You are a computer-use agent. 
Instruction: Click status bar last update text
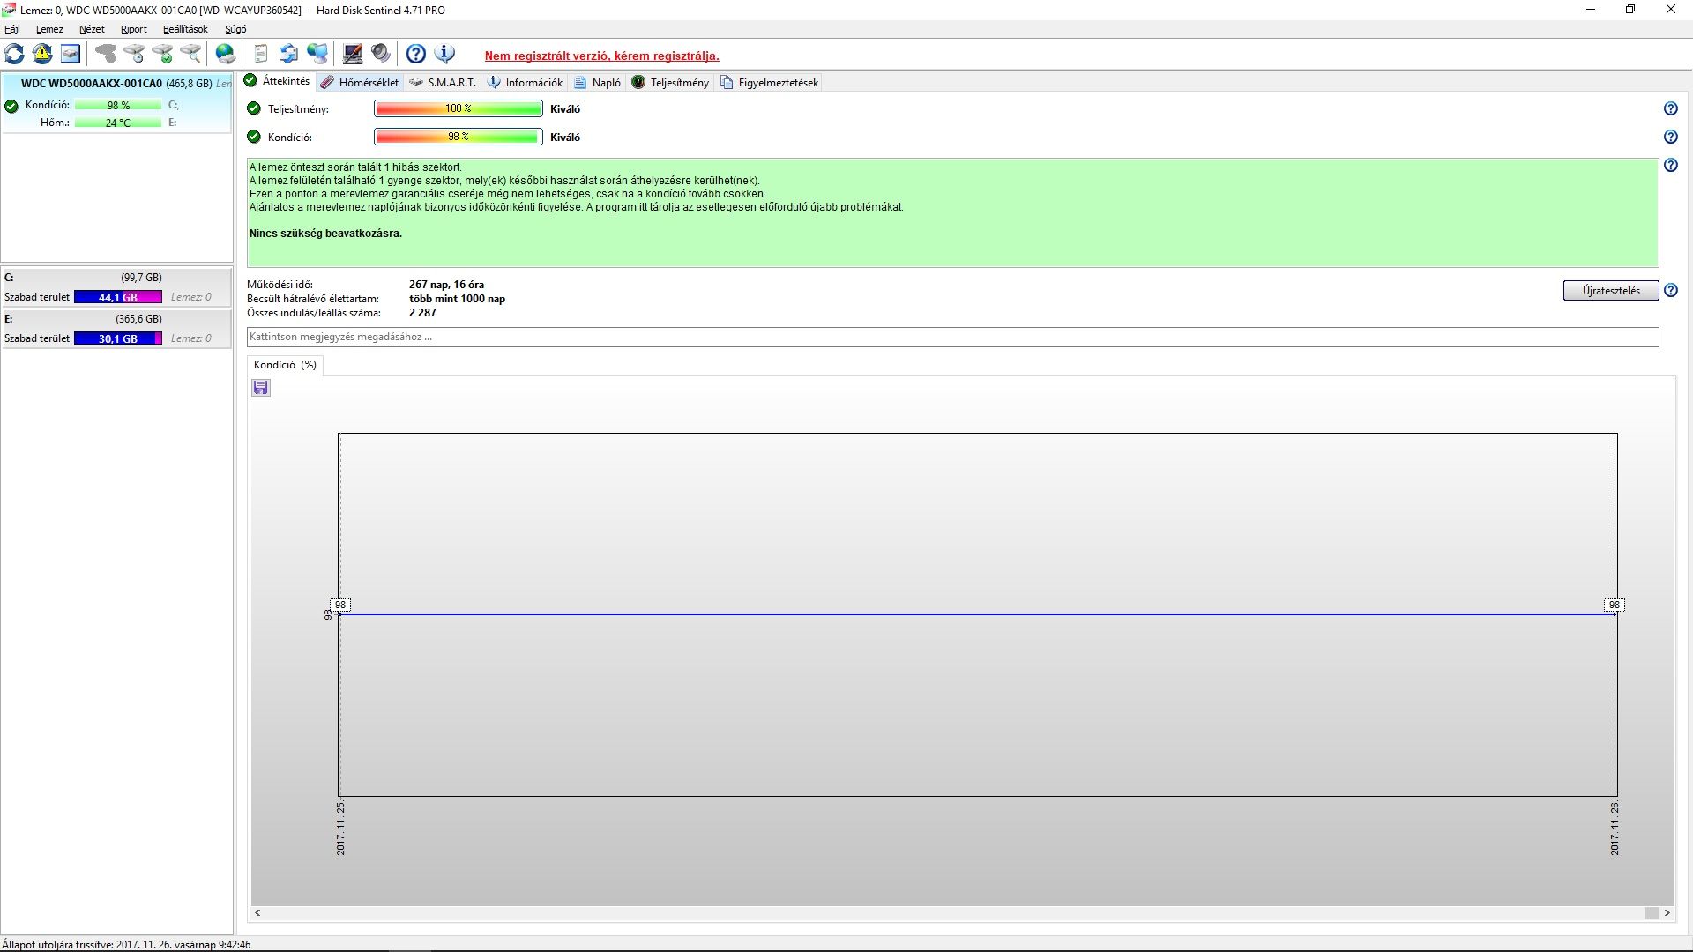pyautogui.click(x=126, y=944)
